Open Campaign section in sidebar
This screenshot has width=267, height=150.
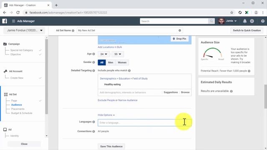(x=14, y=44)
